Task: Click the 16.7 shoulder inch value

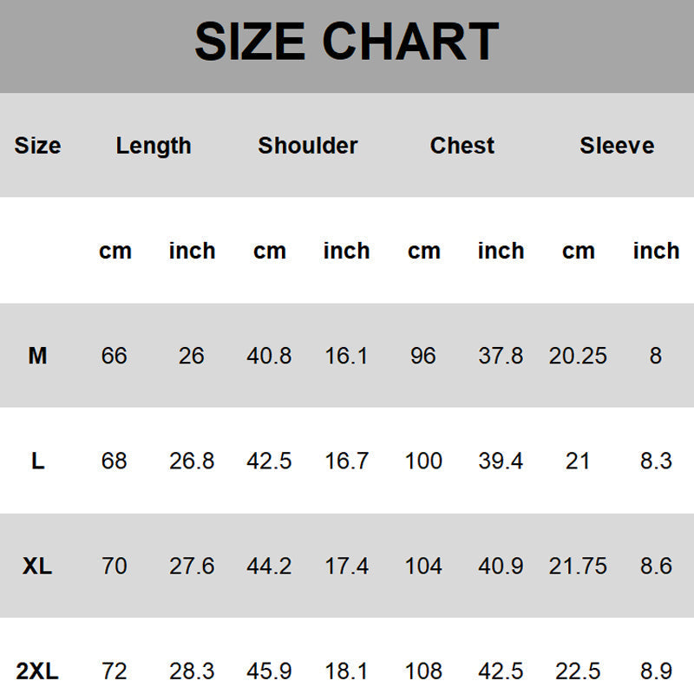Action: 346,461
